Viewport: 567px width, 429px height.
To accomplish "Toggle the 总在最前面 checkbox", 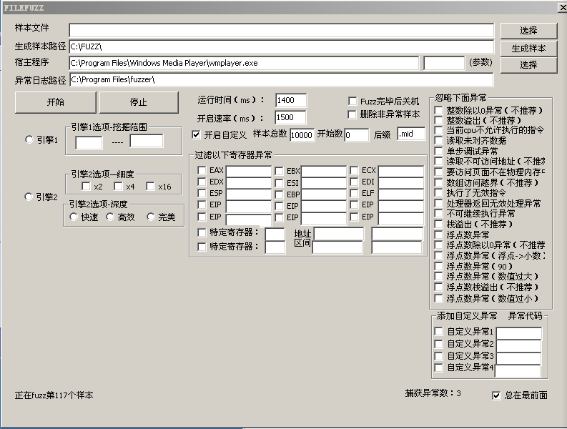I will 497,395.
